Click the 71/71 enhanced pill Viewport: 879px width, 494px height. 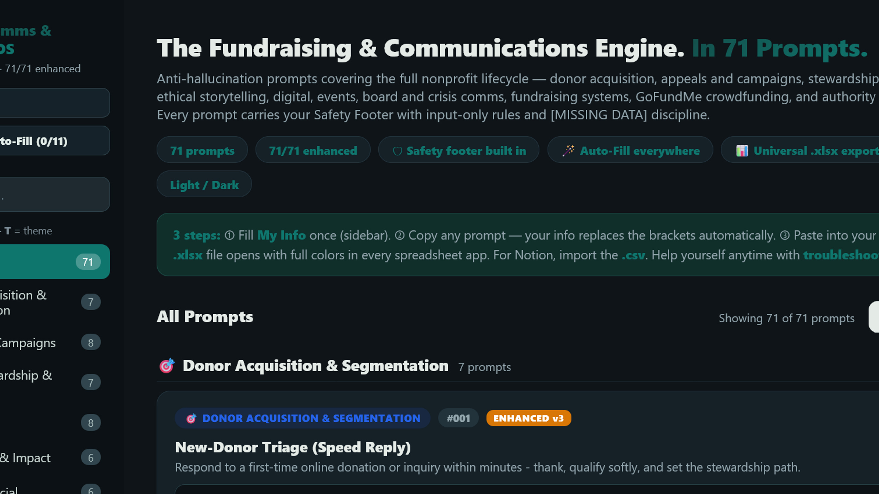coord(313,150)
